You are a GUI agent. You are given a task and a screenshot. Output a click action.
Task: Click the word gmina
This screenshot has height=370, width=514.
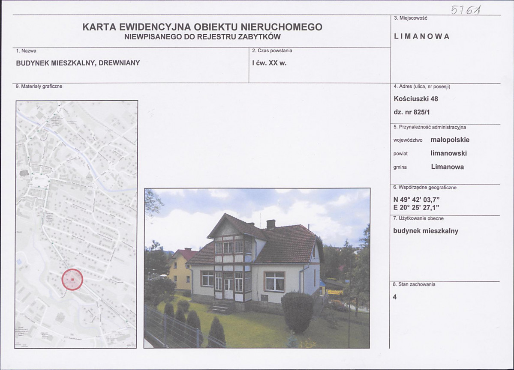(400, 167)
